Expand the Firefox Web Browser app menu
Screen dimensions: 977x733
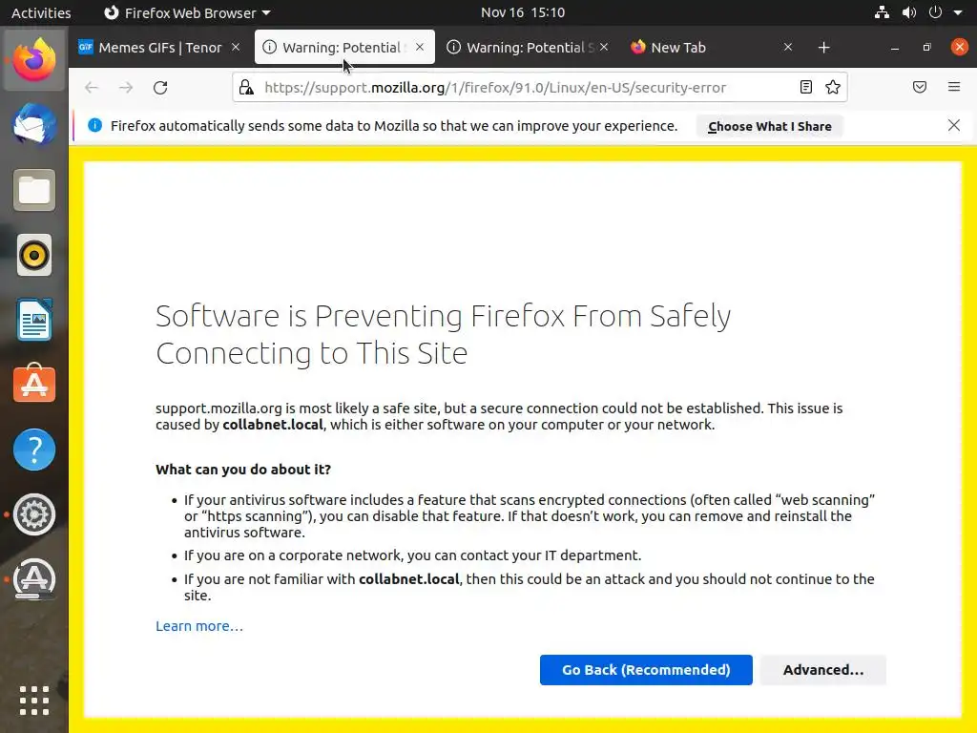(187, 12)
